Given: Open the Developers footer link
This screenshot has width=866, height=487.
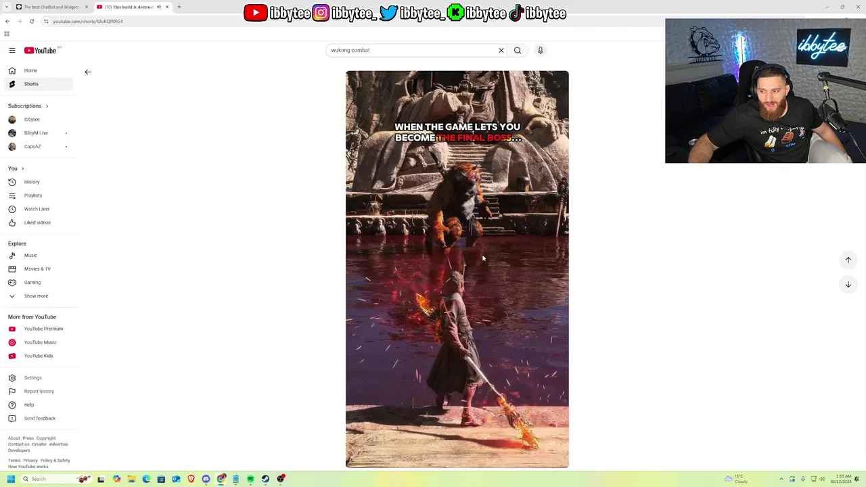Looking at the screenshot, I should pos(19,450).
